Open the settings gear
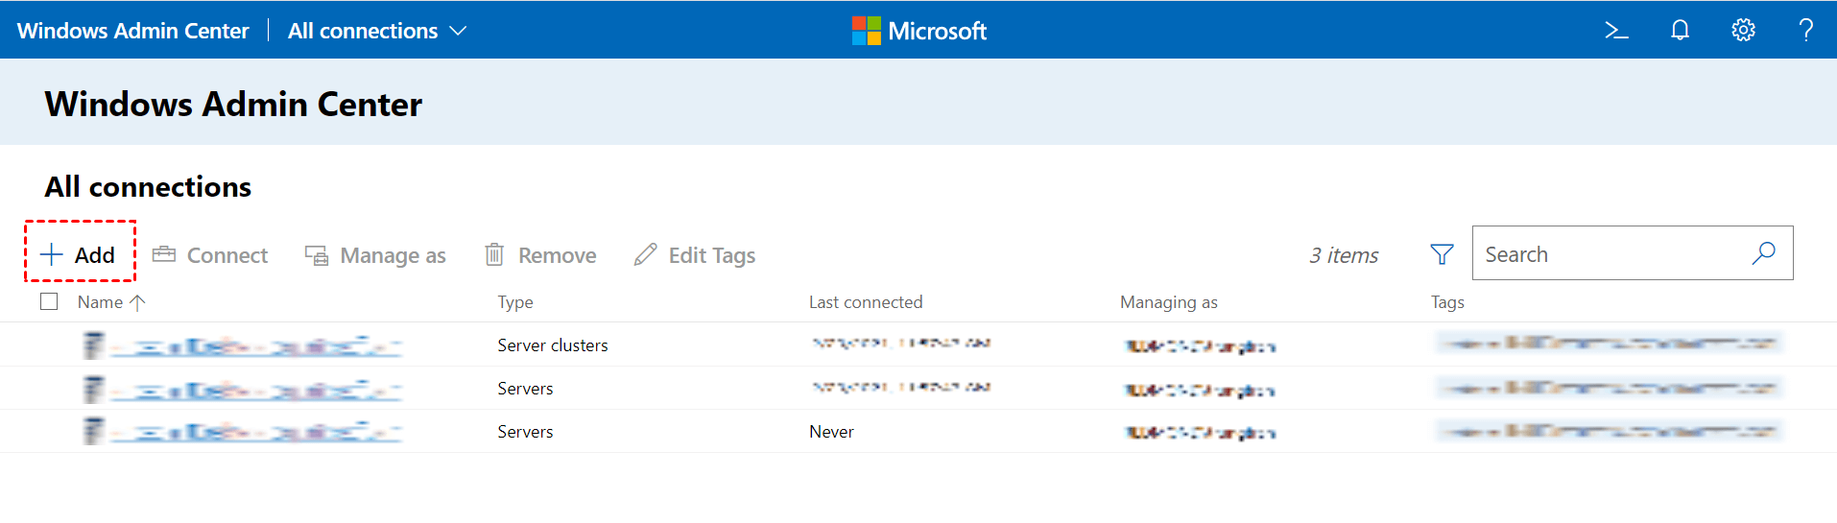 pos(1743,31)
